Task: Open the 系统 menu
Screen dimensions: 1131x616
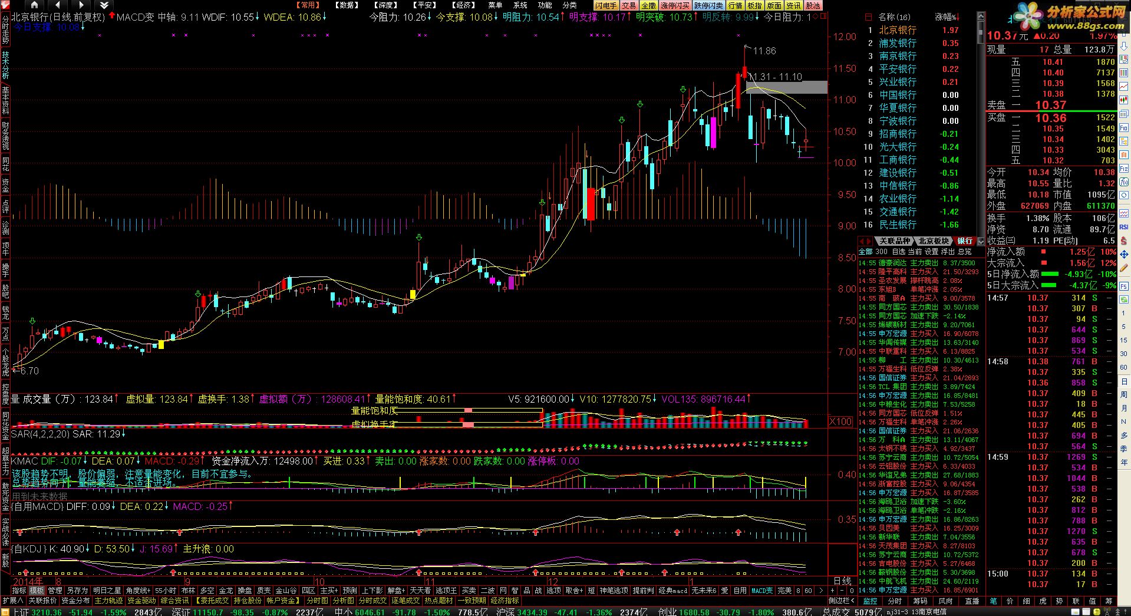Action: [520, 5]
